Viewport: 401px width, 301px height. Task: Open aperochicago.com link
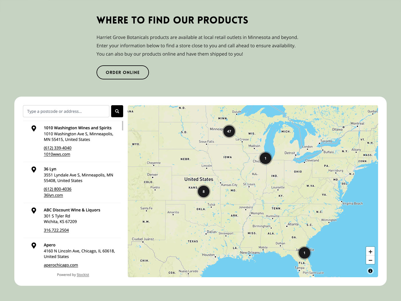click(61, 265)
